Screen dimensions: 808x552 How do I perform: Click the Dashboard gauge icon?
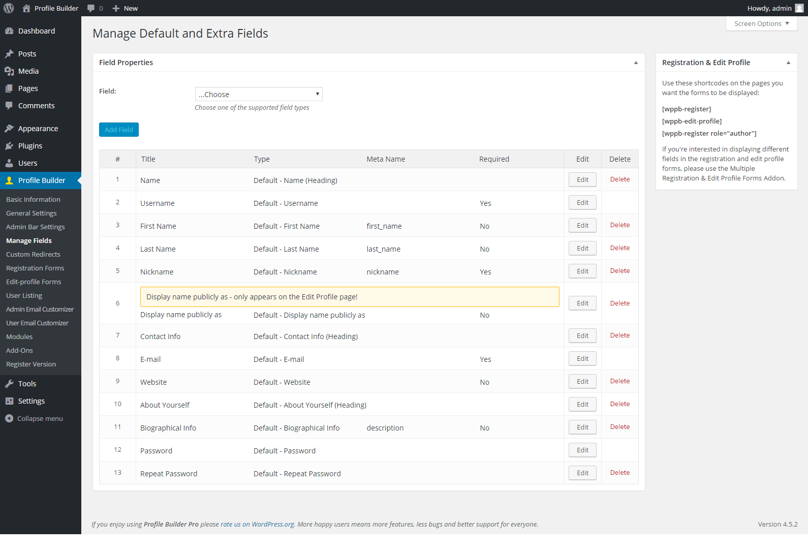(9, 31)
